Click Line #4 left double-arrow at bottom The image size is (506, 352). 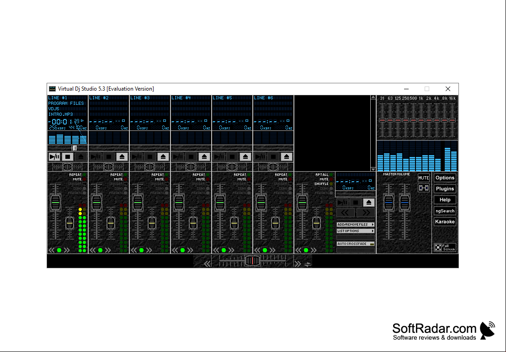(x=175, y=250)
